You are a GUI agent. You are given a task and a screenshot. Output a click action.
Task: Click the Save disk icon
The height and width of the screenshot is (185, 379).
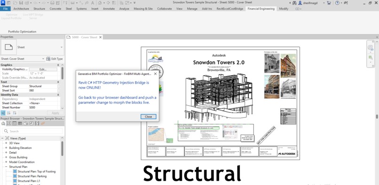[x=21, y=3]
